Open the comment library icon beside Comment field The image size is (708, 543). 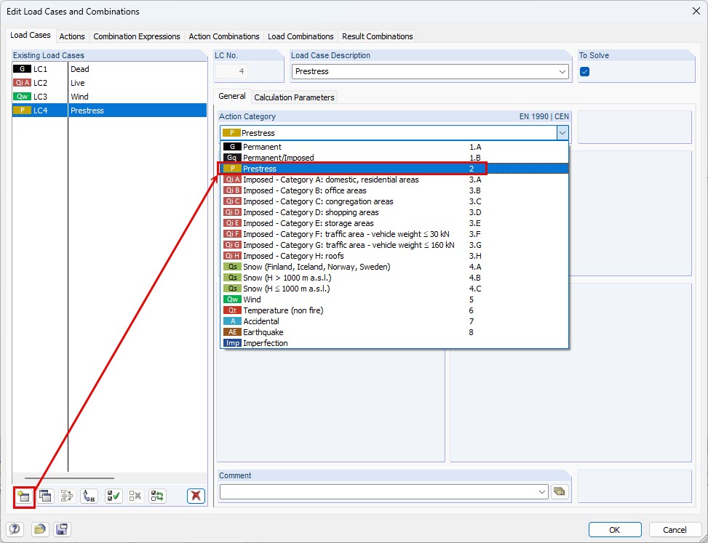[560, 491]
